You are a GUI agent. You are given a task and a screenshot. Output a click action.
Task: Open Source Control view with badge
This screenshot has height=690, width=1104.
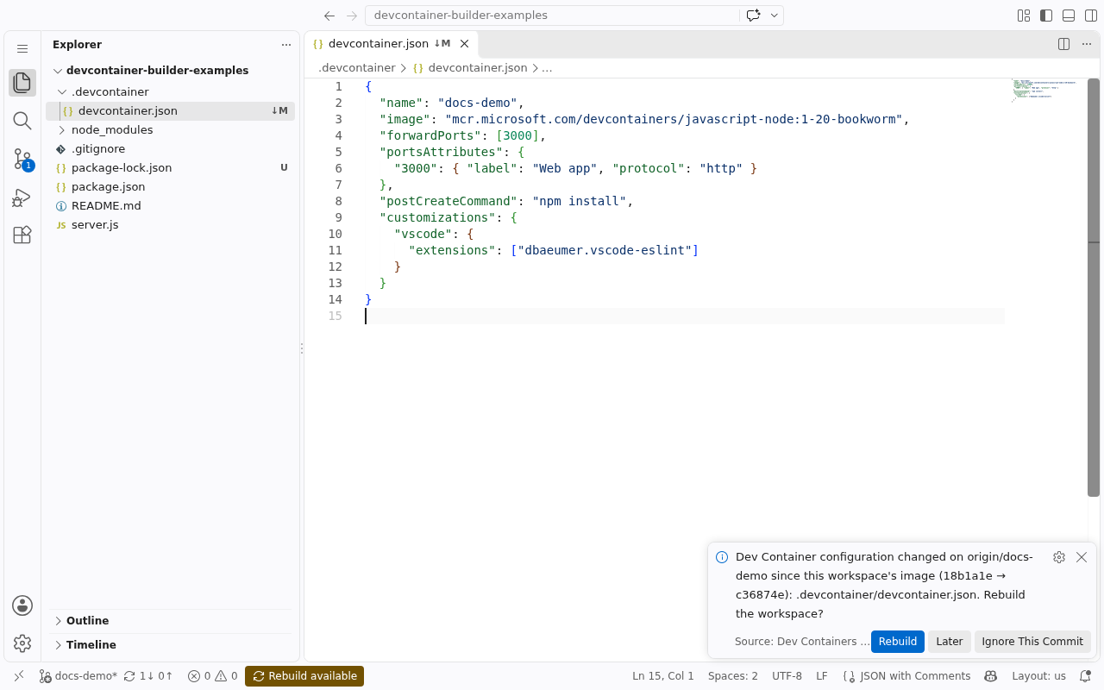22,159
